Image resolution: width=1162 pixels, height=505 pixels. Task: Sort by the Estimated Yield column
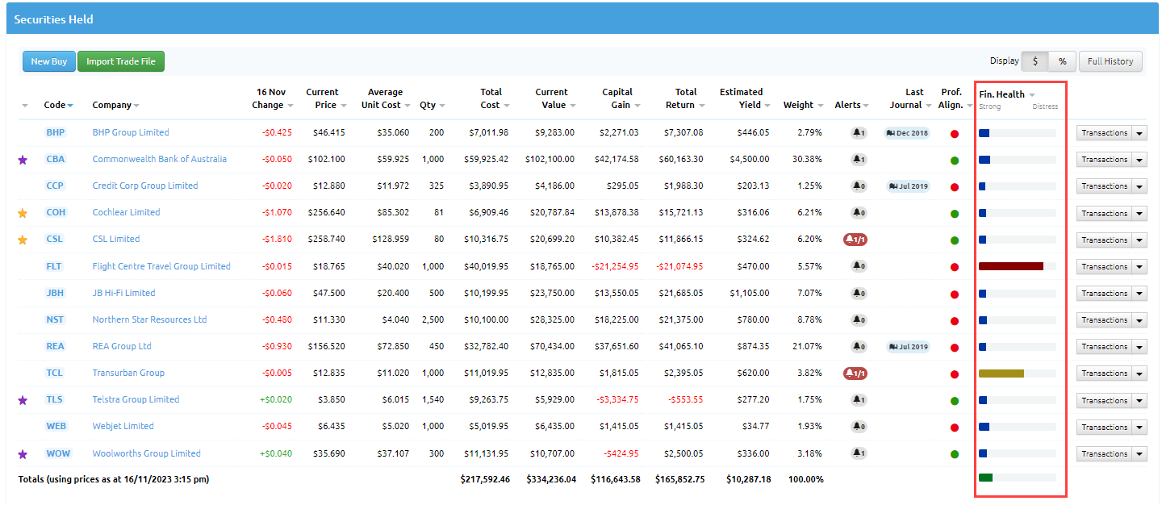click(x=745, y=98)
